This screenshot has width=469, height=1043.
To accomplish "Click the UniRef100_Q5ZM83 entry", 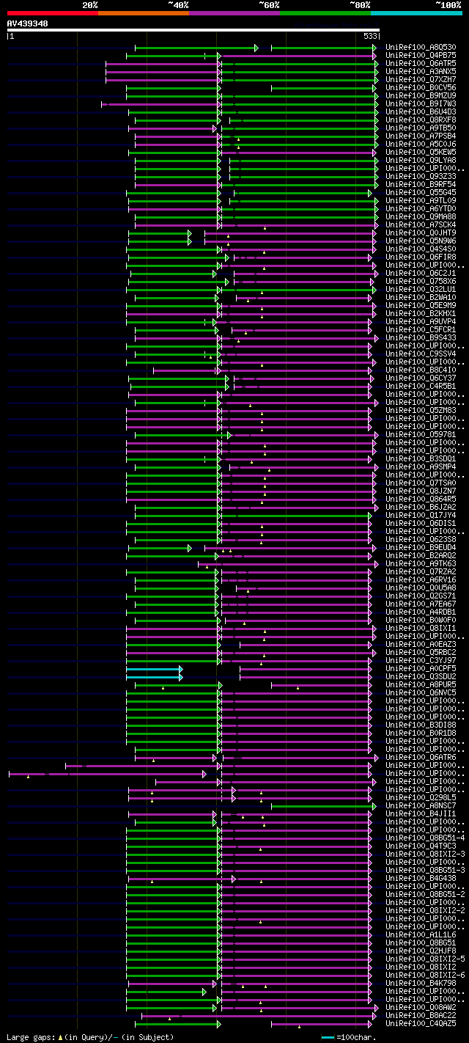I will [x=421, y=411].
